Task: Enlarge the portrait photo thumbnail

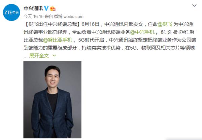Action: (x=52, y=99)
